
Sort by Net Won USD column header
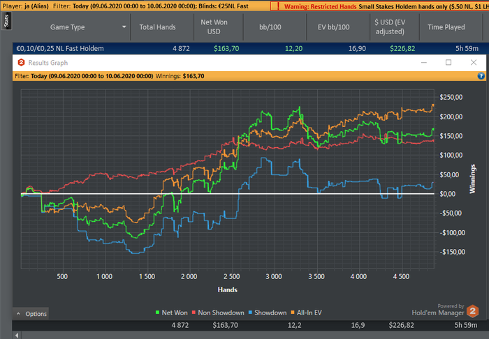pyautogui.click(x=214, y=27)
